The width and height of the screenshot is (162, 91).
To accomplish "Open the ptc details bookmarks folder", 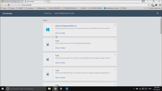I will (29, 8).
